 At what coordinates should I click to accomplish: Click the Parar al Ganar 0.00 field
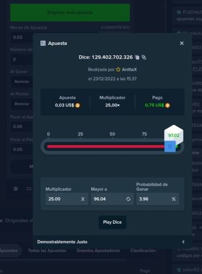point(22,127)
